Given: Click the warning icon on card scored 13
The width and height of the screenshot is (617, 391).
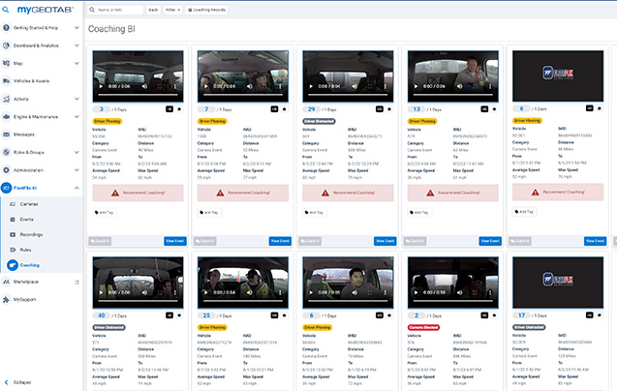Looking at the screenshot, I should (x=430, y=193).
